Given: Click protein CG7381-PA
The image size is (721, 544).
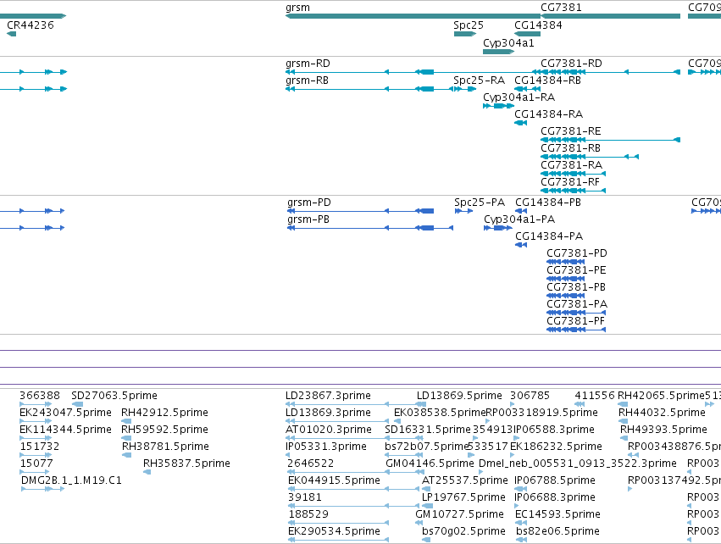Looking at the screenshot, I should [x=576, y=313].
